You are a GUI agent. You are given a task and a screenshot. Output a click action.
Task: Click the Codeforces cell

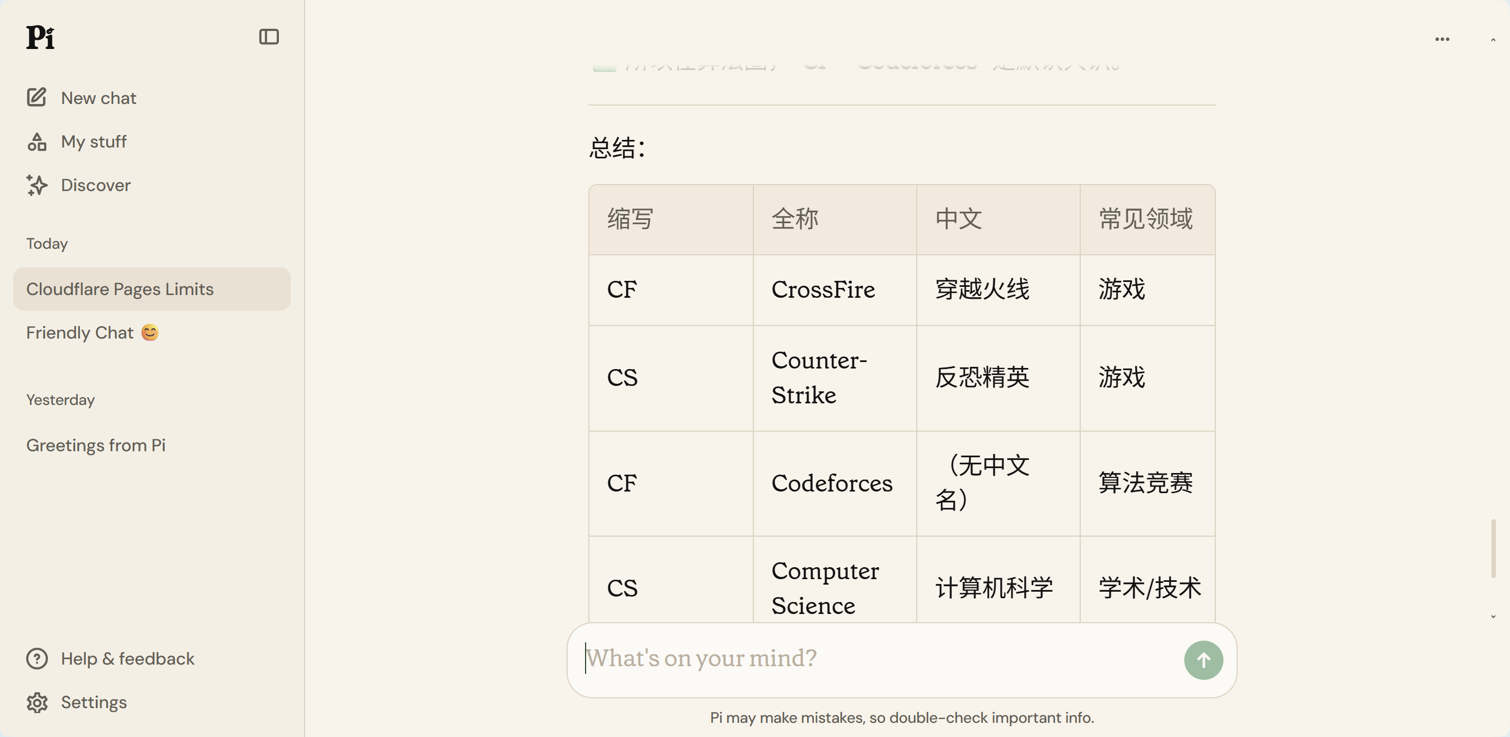pyautogui.click(x=835, y=483)
